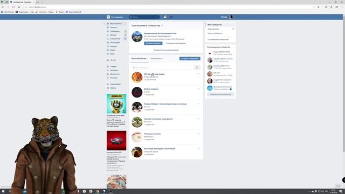345x194 pixels.
Task: Select Мероприятия in the right panel
Action: [x=213, y=29]
